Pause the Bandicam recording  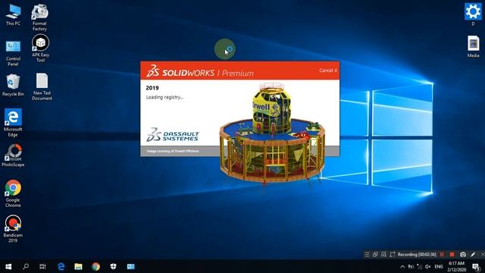(x=442, y=255)
